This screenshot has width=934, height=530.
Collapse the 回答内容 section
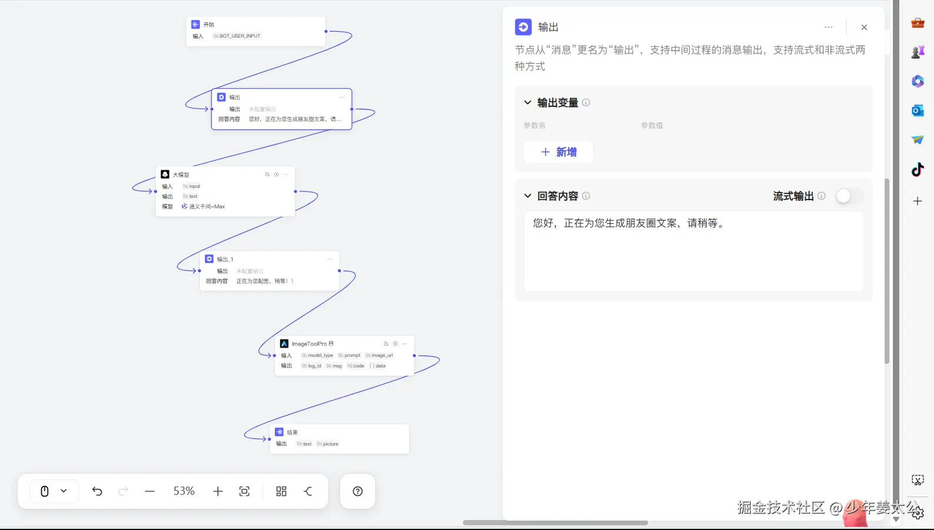(x=528, y=196)
